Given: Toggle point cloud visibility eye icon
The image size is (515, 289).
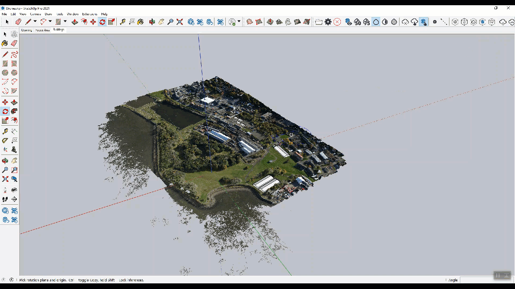Looking at the screenshot, I should pyautogui.click(x=348, y=22).
